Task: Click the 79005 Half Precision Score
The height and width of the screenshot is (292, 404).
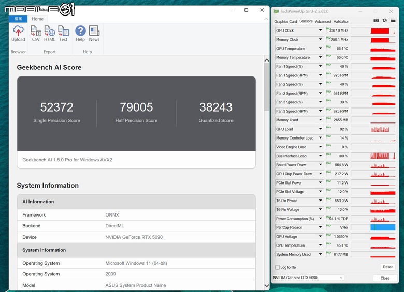Action: click(136, 107)
